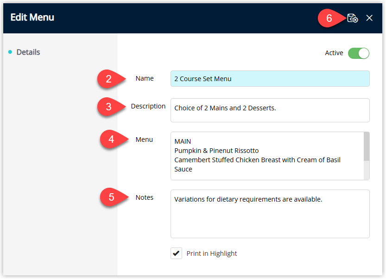Toggle the Active switch off

coord(359,53)
